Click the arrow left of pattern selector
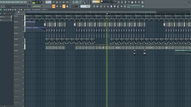 [79, 6]
